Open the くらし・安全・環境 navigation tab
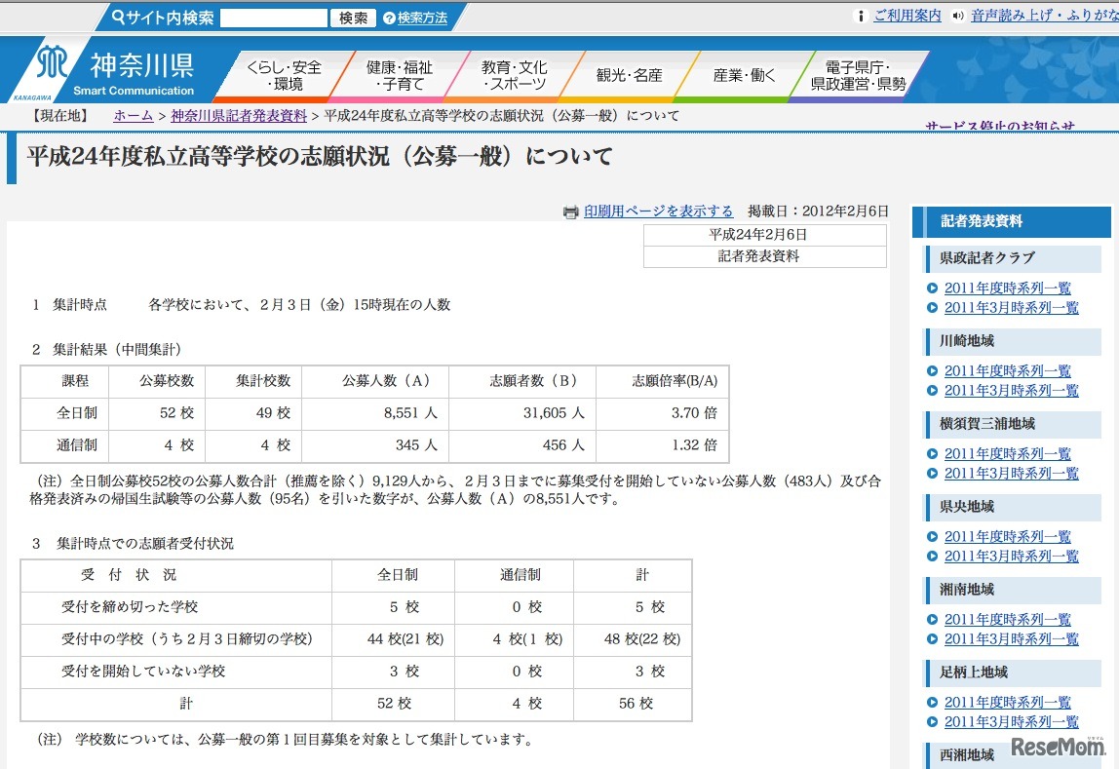Screen dimensions: 1119x769 pos(283,76)
